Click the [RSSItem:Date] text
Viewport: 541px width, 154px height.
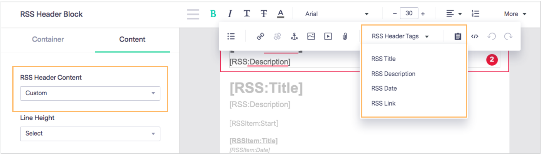tap(250, 150)
